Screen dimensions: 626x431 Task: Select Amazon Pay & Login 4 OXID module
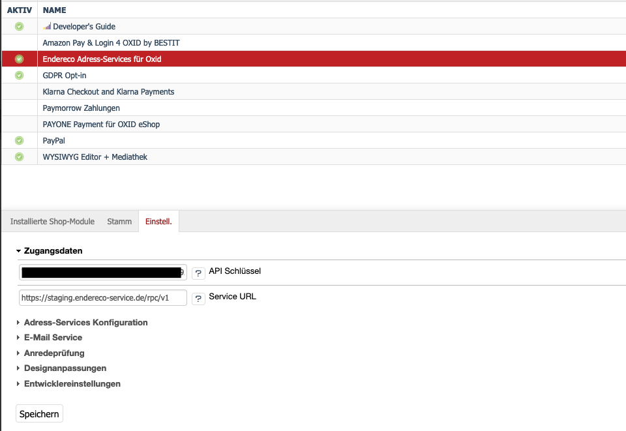click(x=314, y=42)
